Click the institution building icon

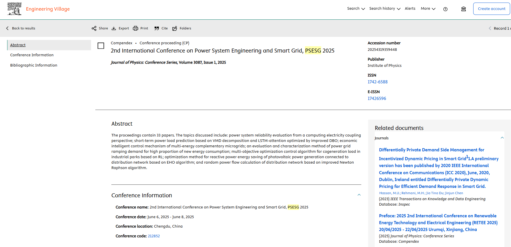coord(463,9)
